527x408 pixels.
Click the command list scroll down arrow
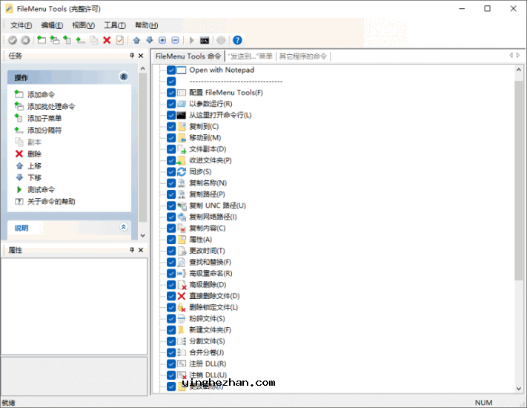pyautogui.click(x=518, y=388)
